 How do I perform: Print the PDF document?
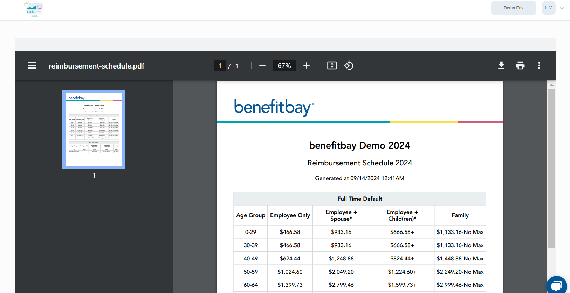520,65
